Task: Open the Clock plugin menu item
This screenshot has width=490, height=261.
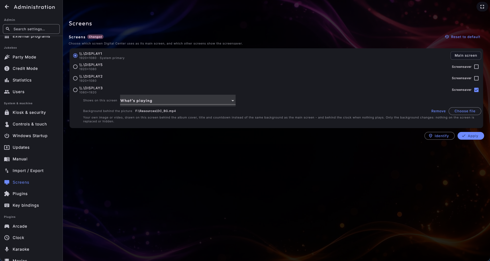Action: [x=31, y=238]
